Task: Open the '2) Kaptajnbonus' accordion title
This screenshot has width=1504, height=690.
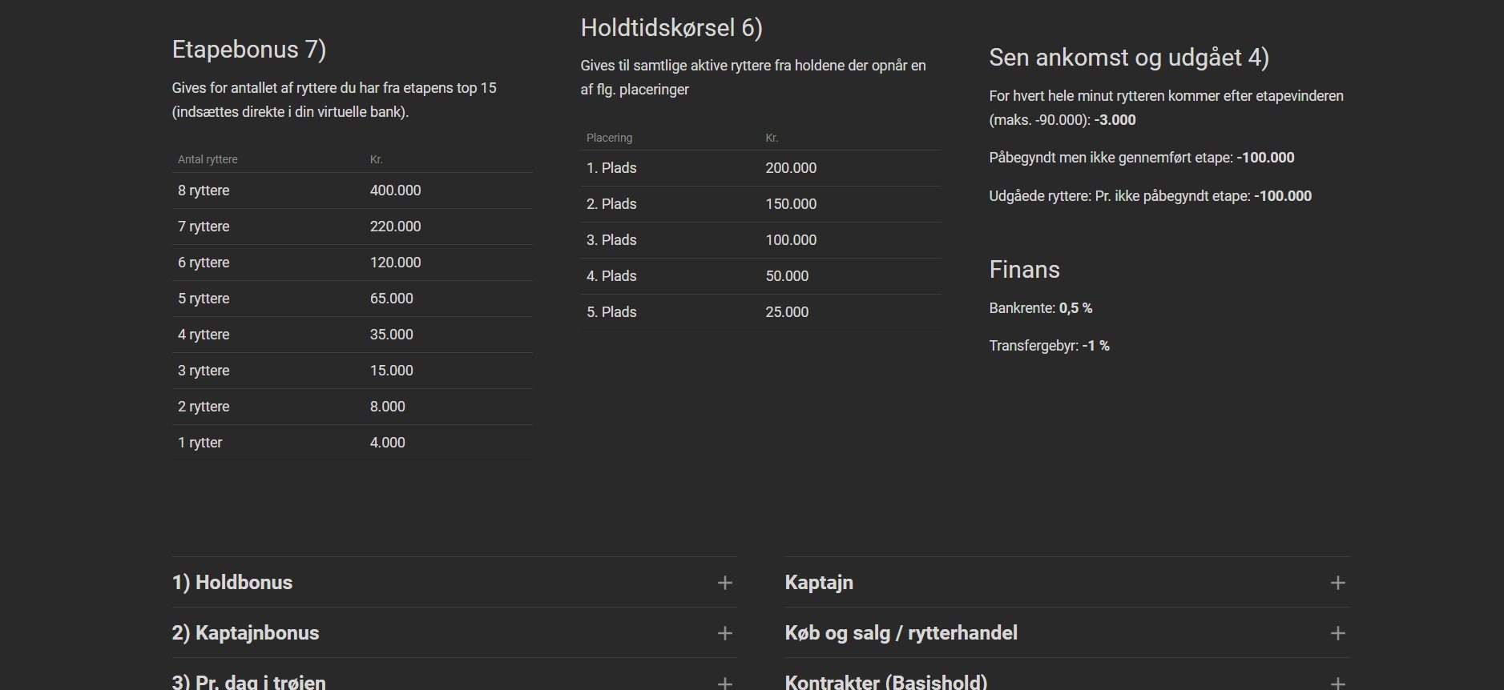Action: coord(245,633)
